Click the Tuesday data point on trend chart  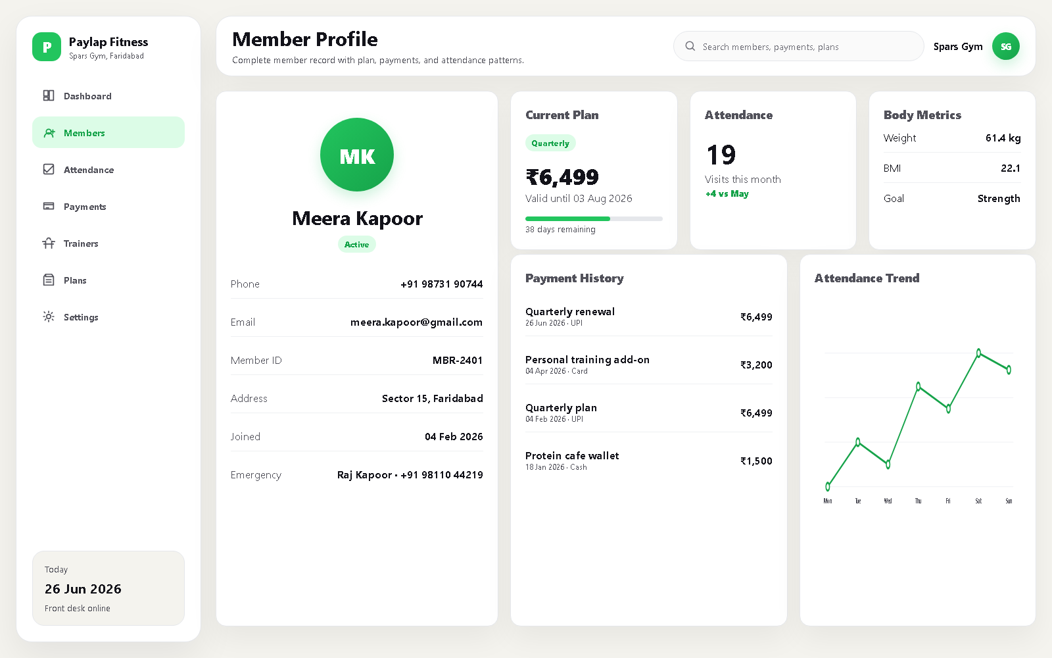(858, 442)
